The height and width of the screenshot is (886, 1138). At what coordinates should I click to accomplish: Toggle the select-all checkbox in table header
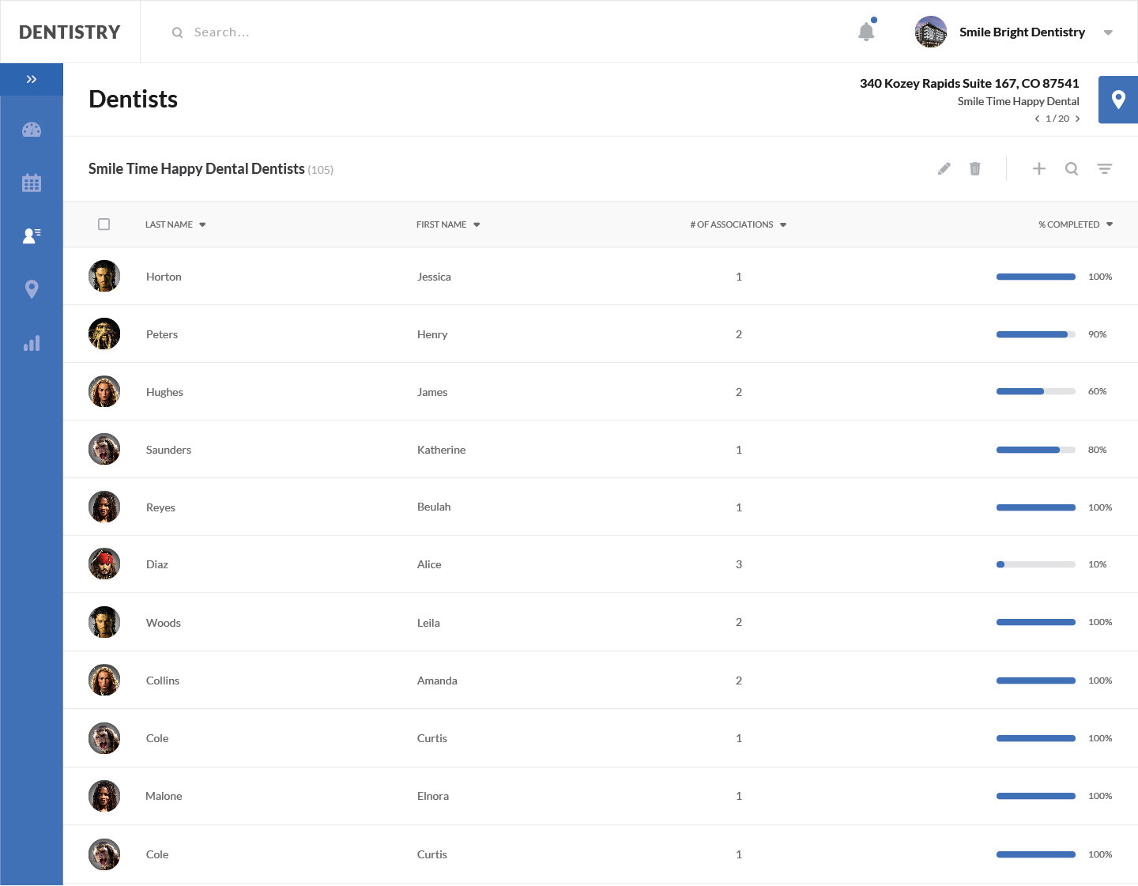104,224
